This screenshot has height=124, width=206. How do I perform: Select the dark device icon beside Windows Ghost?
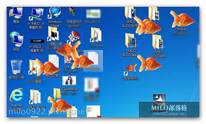click(72, 11)
